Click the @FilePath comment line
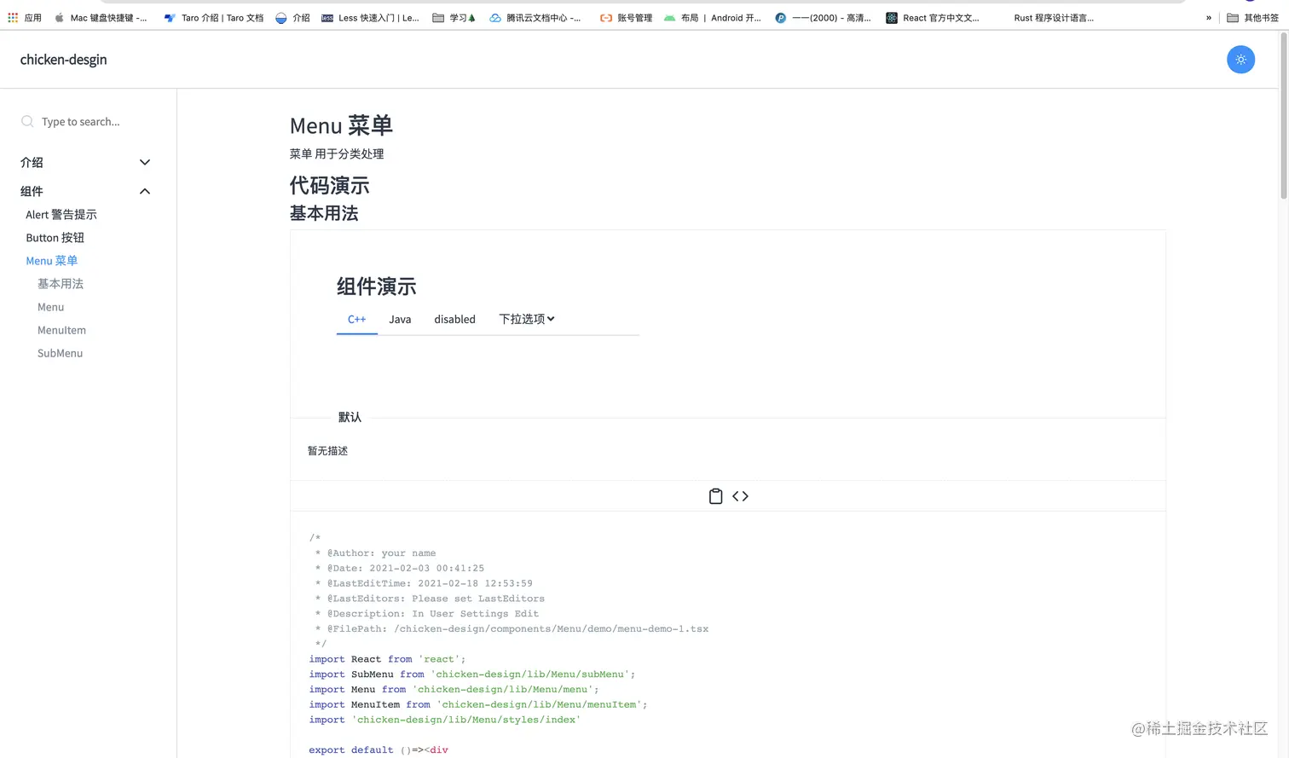Image resolution: width=1289 pixels, height=758 pixels. 512,628
